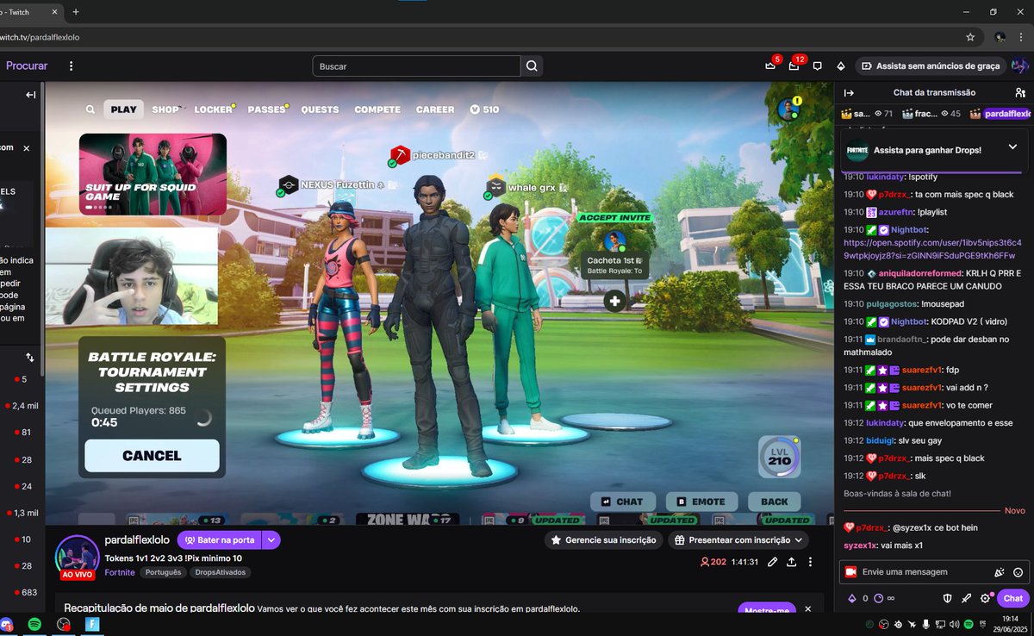Click the chat shield icon
Screen dimensions: 1034x636
947,598
